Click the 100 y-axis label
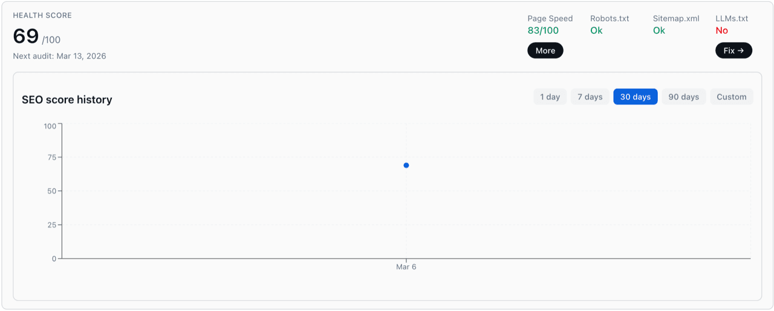The height and width of the screenshot is (311, 774). [x=50, y=126]
